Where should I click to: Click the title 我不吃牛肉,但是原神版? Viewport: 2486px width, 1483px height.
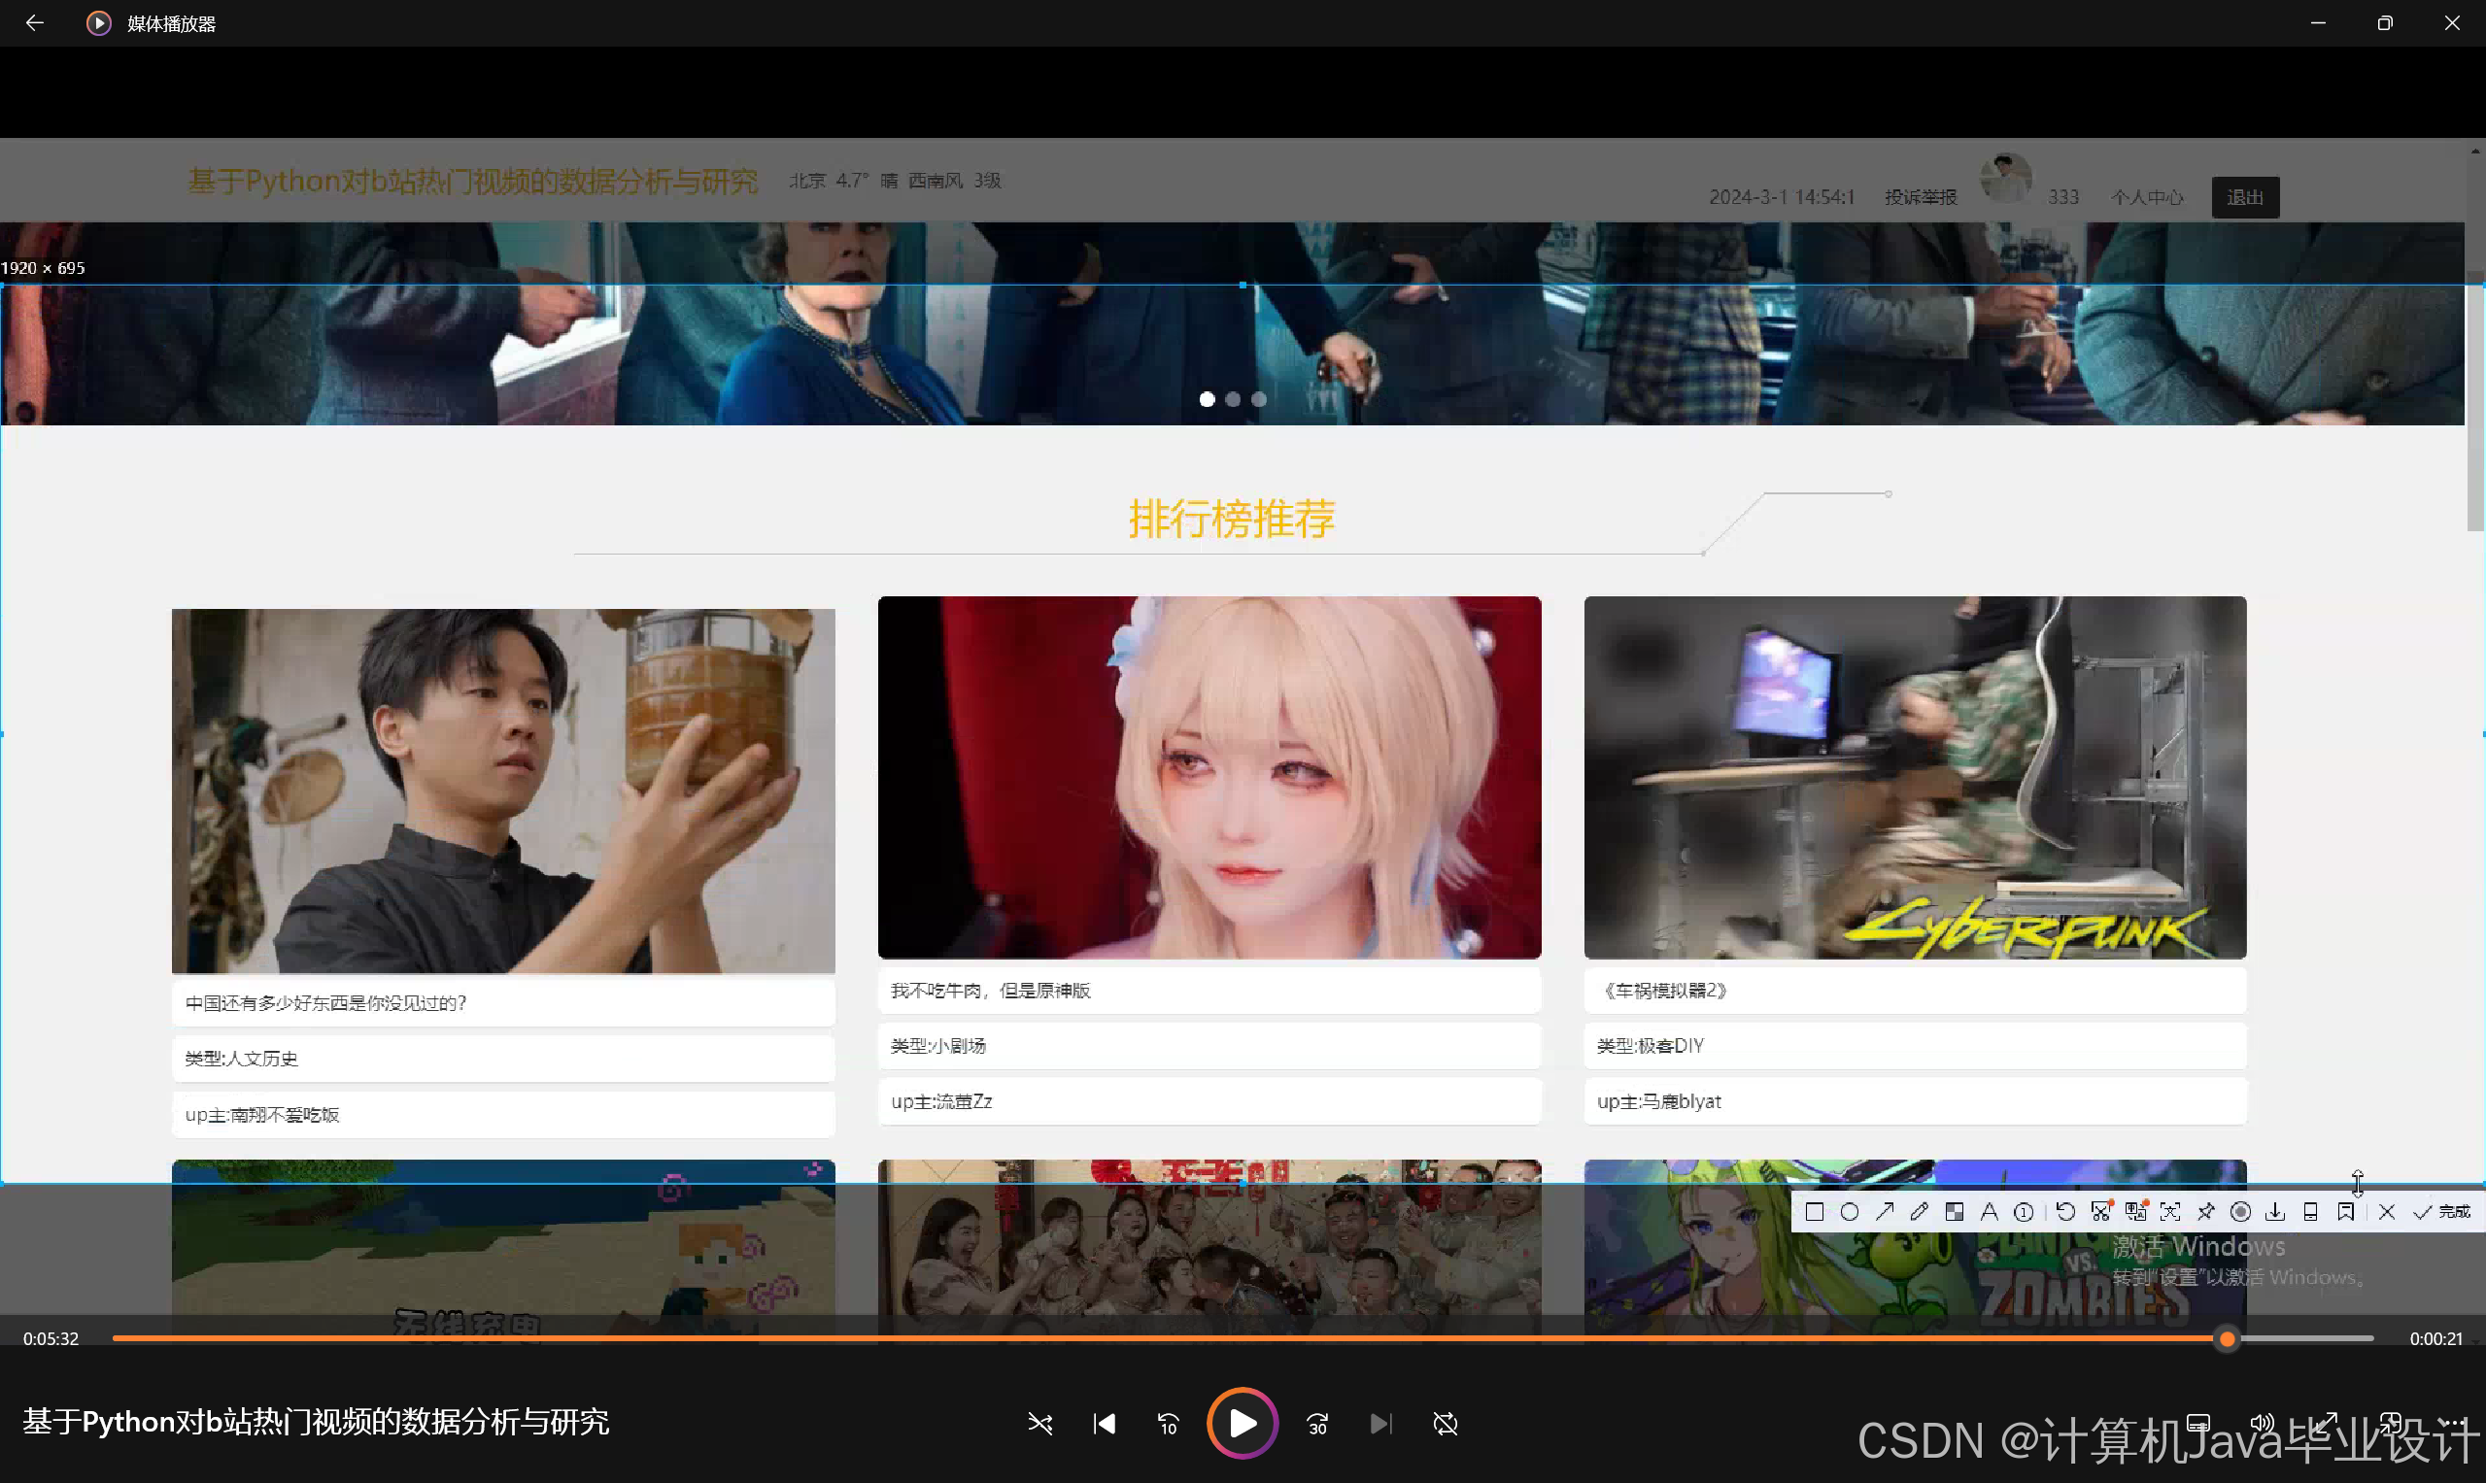point(991,991)
